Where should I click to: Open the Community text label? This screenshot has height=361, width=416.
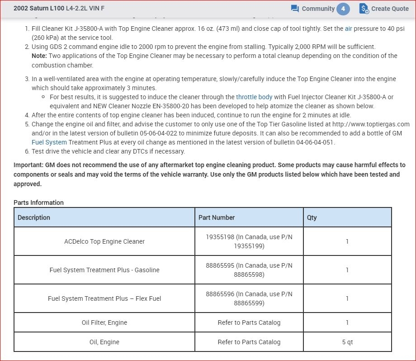[318, 9]
